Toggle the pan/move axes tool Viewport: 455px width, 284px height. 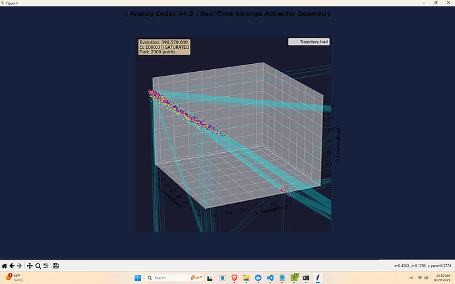[30, 266]
